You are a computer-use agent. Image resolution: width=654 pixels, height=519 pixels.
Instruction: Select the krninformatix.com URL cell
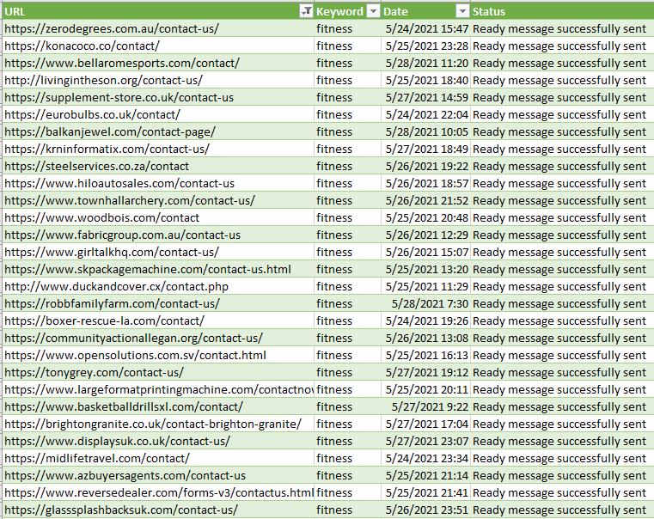tap(158, 149)
